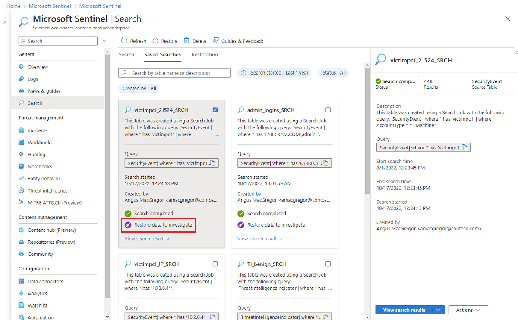The height and width of the screenshot is (320, 518).
Task: Switch to the Saved Searches tab
Action: coord(162,55)
